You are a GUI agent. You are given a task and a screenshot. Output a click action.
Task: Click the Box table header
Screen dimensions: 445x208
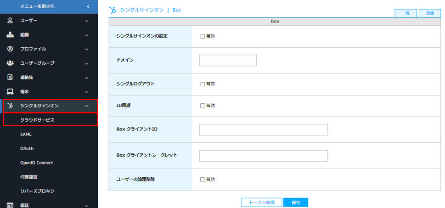(275, 22)
